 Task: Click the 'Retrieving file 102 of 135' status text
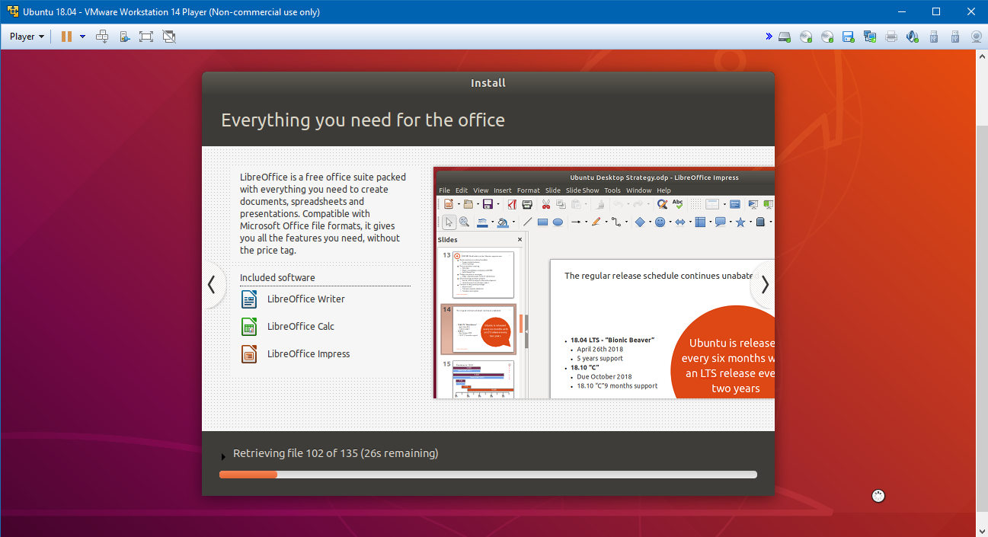click(x=336, y=453)
